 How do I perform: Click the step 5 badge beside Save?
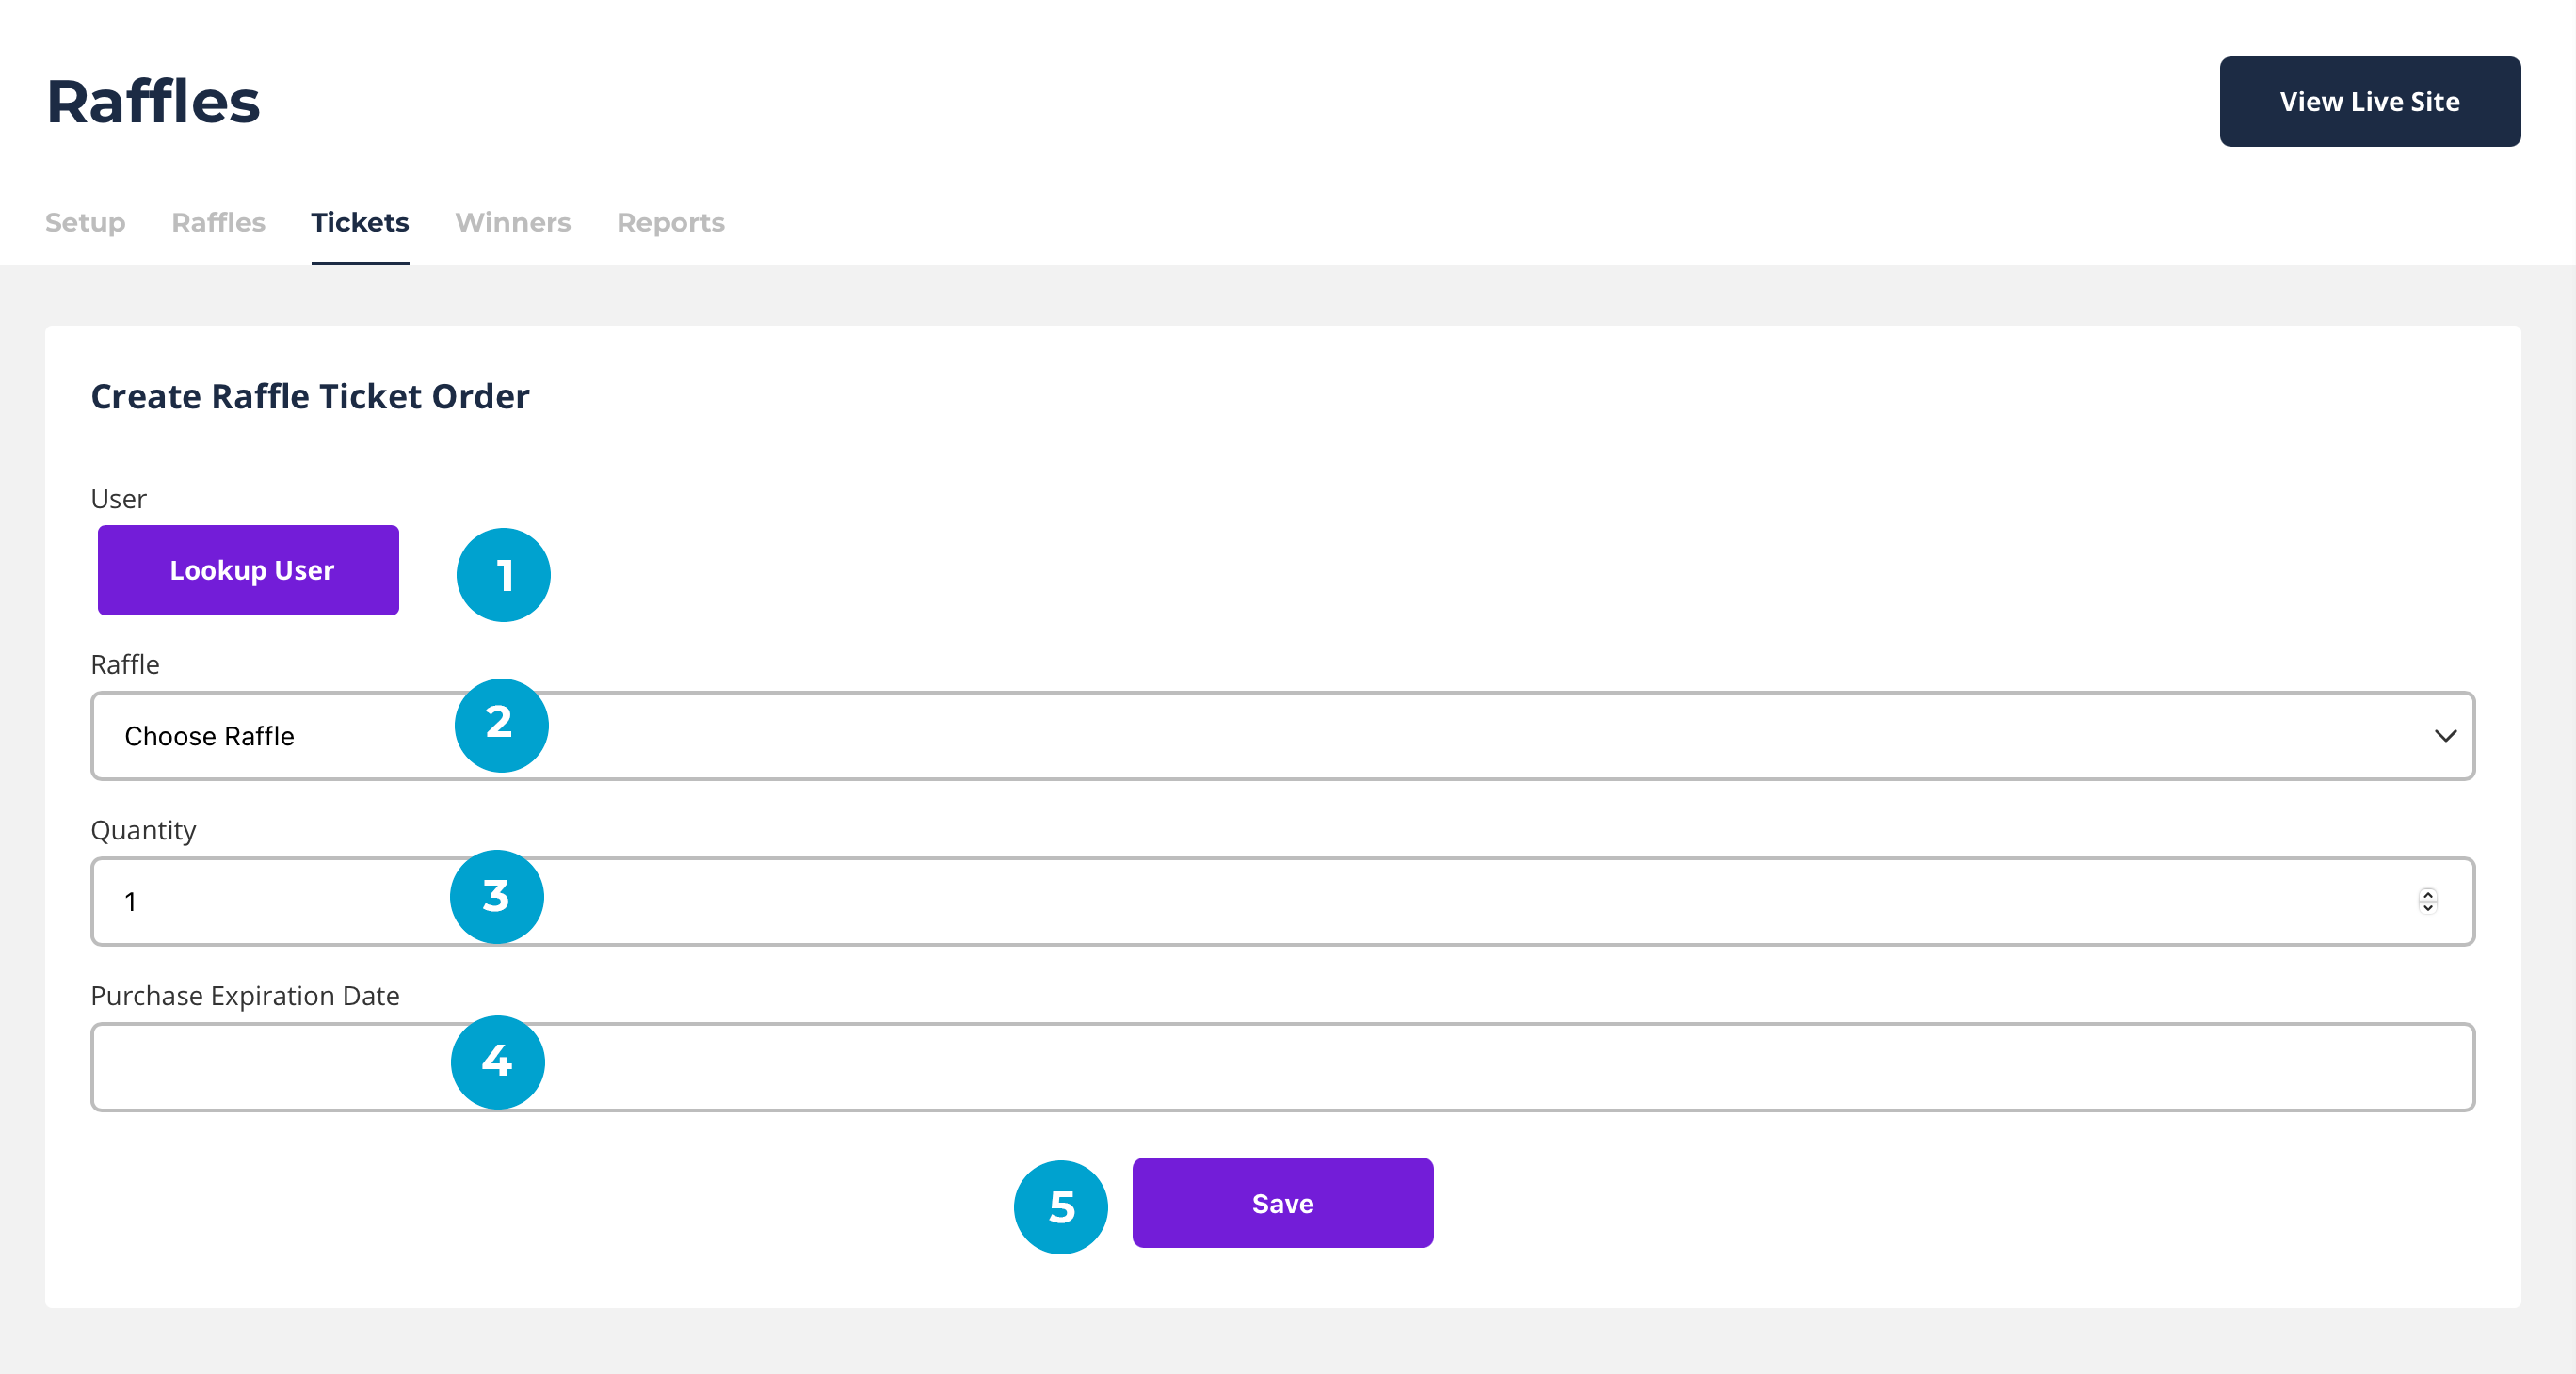tap(1060, 1206)
